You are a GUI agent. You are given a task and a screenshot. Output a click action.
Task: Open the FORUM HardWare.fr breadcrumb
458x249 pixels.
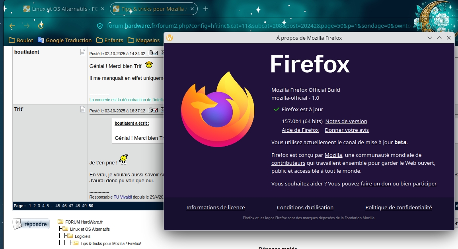(84, 222)
